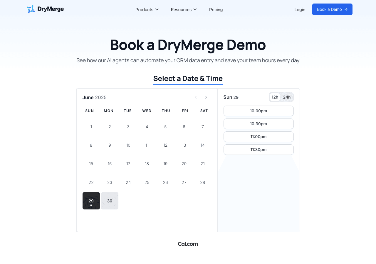The image size is (376, 264).
Task: Click date 17 in June calendar
Action: click(128, 164)
